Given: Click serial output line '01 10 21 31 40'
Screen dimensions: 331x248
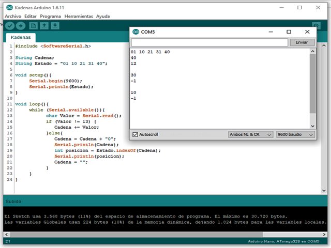Looking at the screenshot, I should coord(150,52).
